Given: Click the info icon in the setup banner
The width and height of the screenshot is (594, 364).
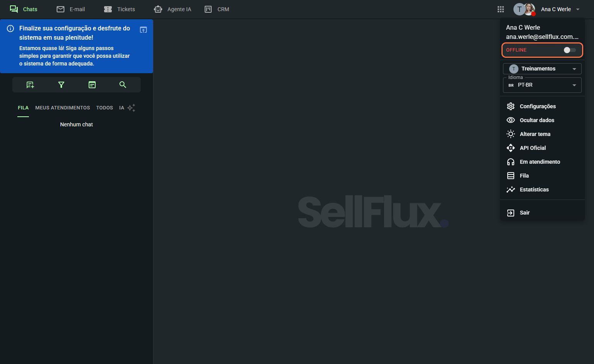Looking at the screenshot, I should pos(10,29).
